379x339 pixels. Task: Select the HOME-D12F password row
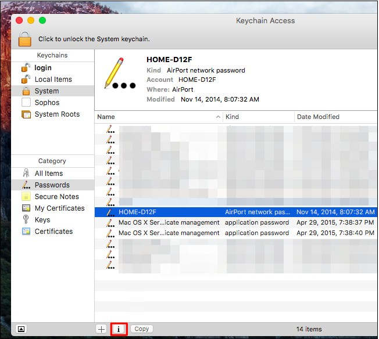coord(236,212)
